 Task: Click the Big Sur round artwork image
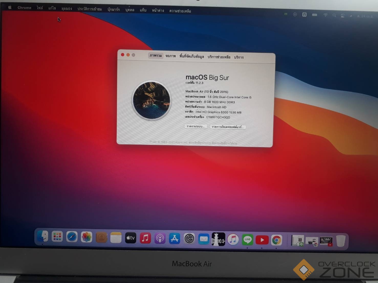152,100
